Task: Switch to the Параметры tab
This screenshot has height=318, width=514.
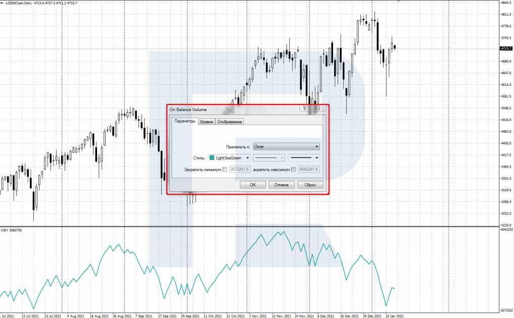Action: (x=184, y=122)
